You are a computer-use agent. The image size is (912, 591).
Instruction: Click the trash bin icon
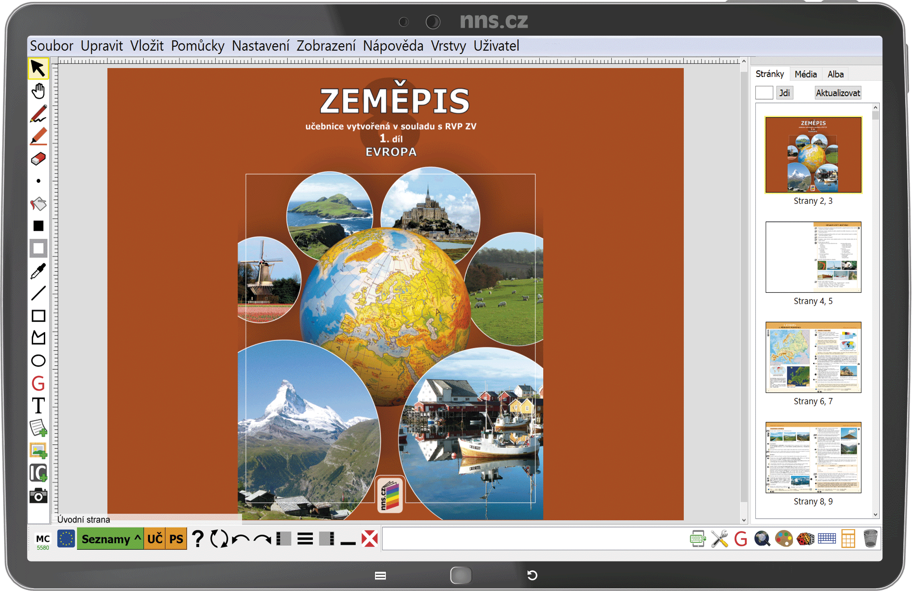(x=870, y=539)
